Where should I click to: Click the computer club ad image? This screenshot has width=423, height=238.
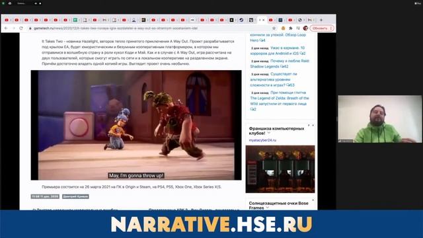point(280,169)
